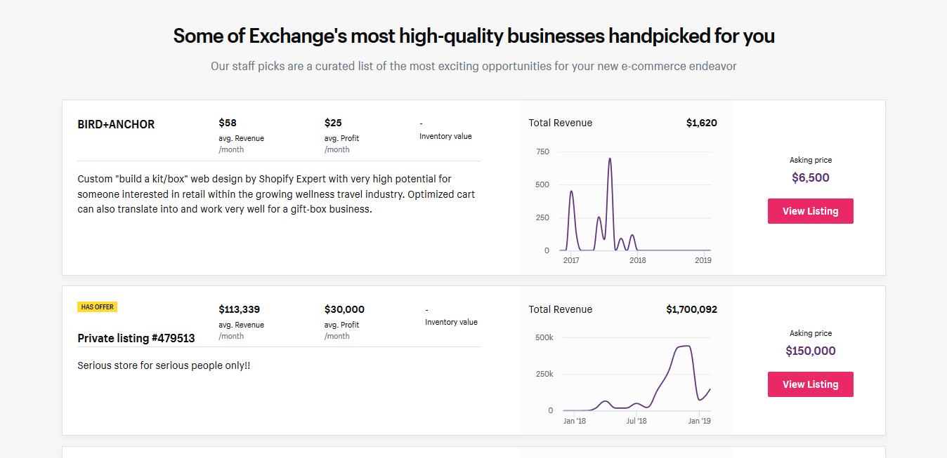Click the yellow HAS OFFER badge
The image size is (947, 458).
coord(97,307)
